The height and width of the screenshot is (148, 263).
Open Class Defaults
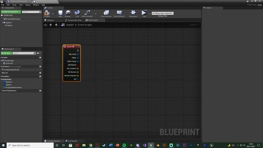pyautogui.click(x=119, y=13)
